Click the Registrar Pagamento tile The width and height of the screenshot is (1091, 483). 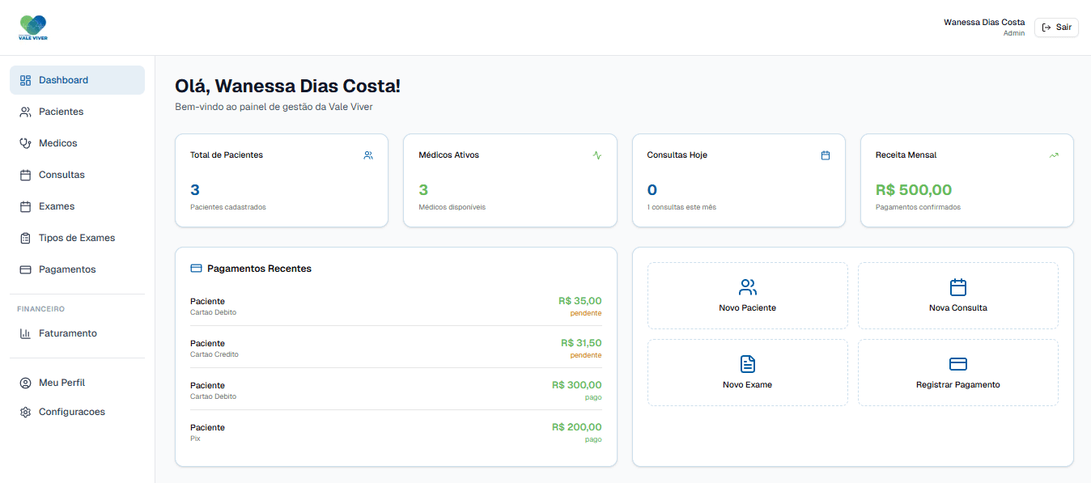(957, 373)
